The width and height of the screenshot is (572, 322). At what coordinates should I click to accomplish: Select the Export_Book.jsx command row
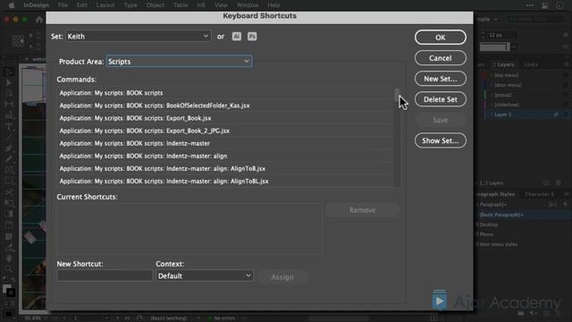click(224, 118)
